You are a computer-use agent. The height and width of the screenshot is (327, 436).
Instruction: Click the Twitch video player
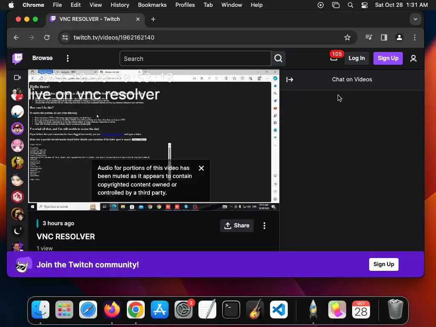(153, 140)
